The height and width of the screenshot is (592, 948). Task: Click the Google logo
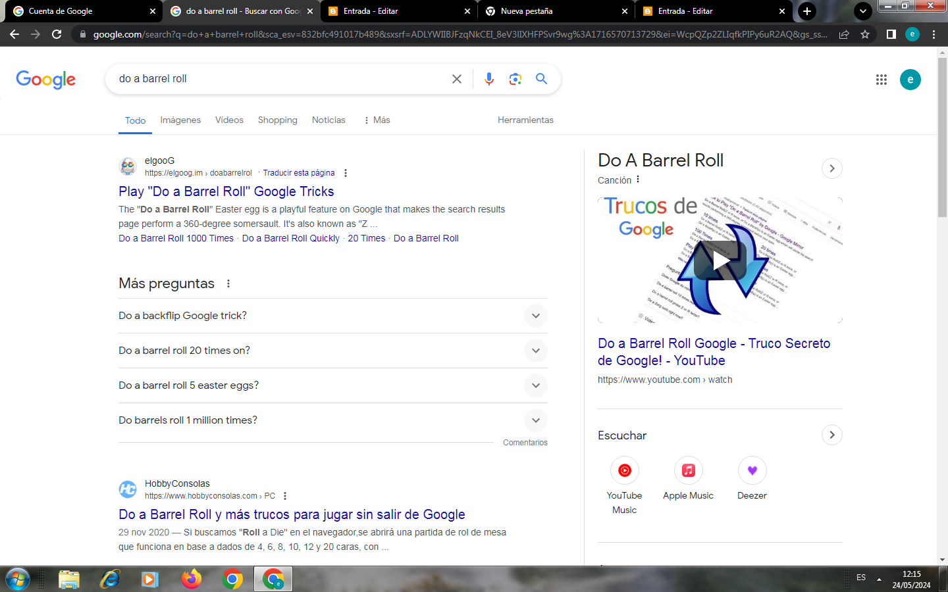click(45, 80)
